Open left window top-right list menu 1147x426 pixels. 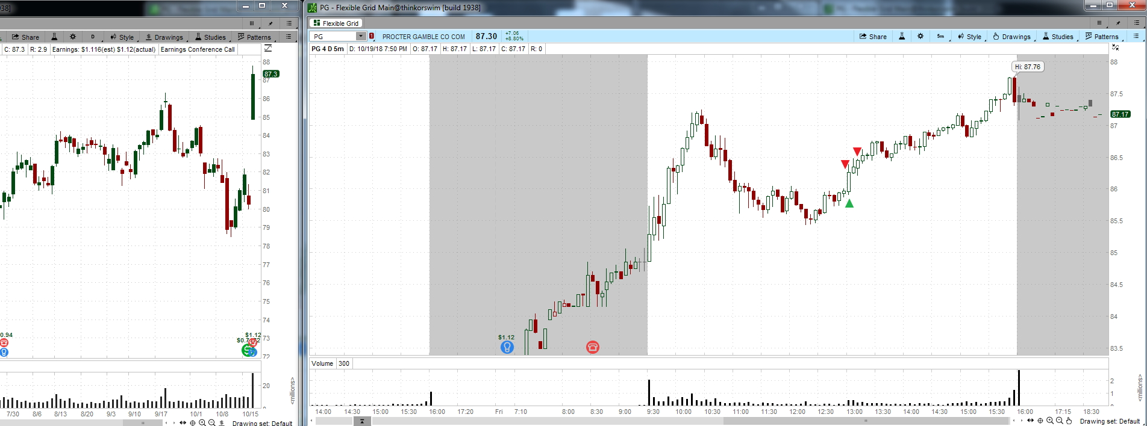[x=289, y=23]
